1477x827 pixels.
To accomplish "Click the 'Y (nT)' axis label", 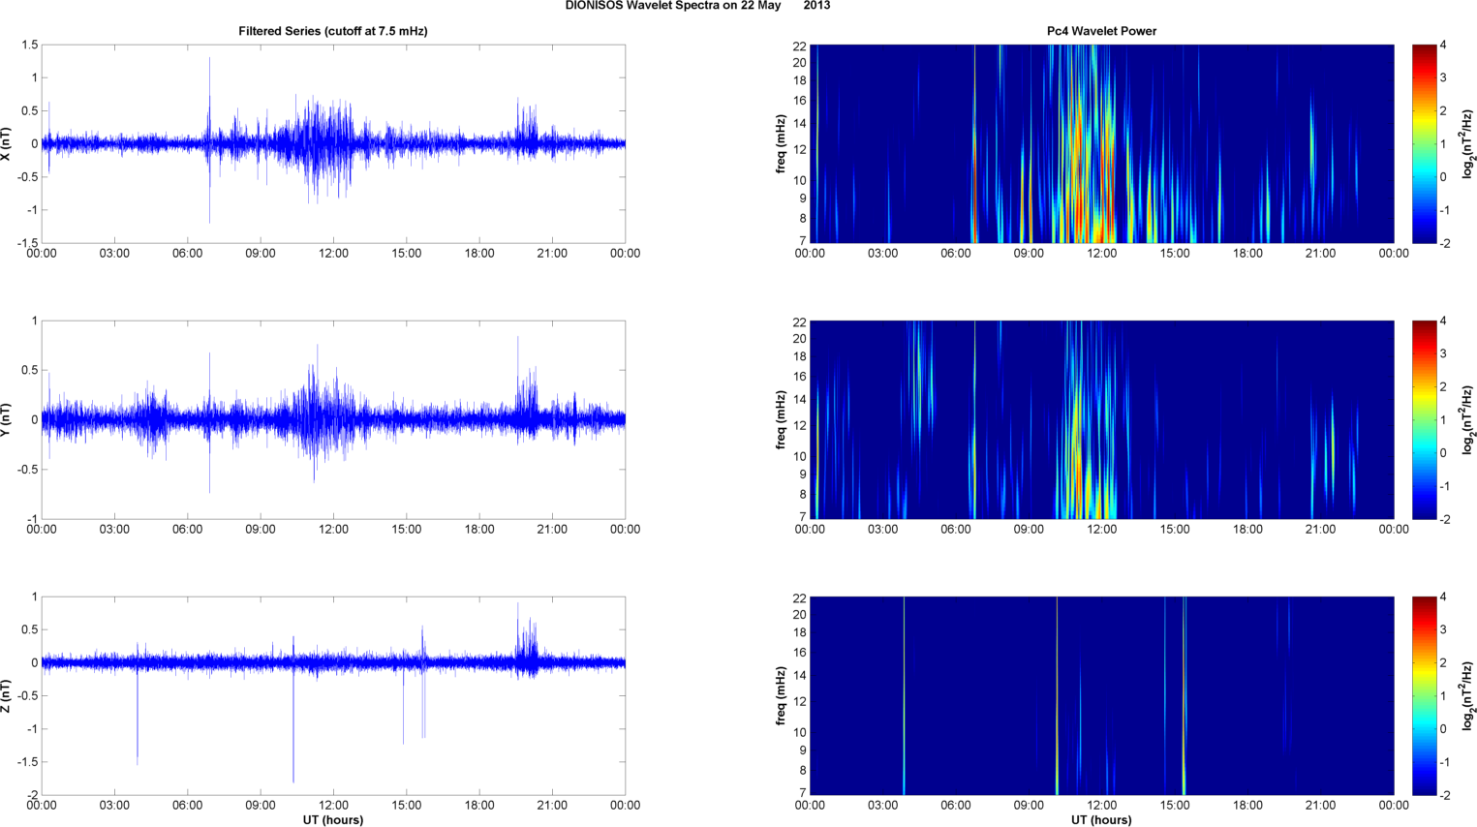I will tap(7, 419).
